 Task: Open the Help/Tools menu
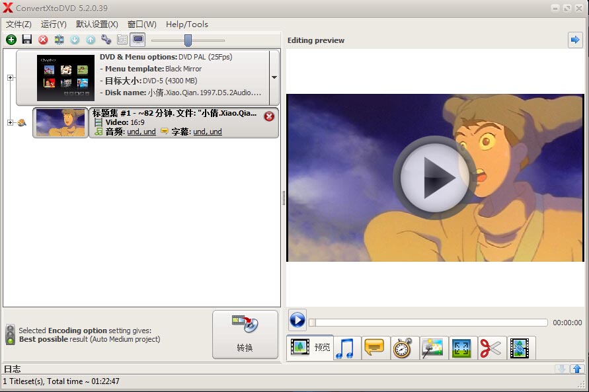[187, 24]
